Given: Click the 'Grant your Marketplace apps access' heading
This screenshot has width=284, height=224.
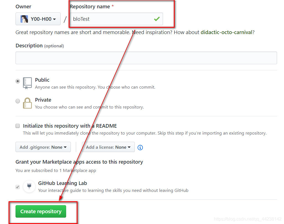Looking at the screenshot, I should pyautogui.click(x=79, y=162).
